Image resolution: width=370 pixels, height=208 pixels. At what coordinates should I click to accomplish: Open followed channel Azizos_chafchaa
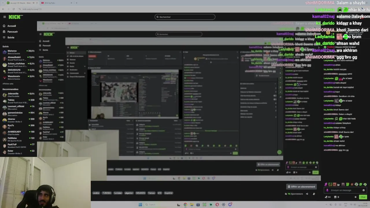coord(18,65)
